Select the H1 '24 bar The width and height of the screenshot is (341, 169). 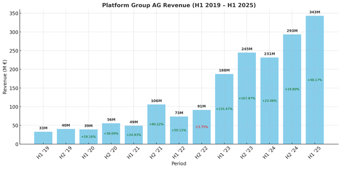click(269, 118)
